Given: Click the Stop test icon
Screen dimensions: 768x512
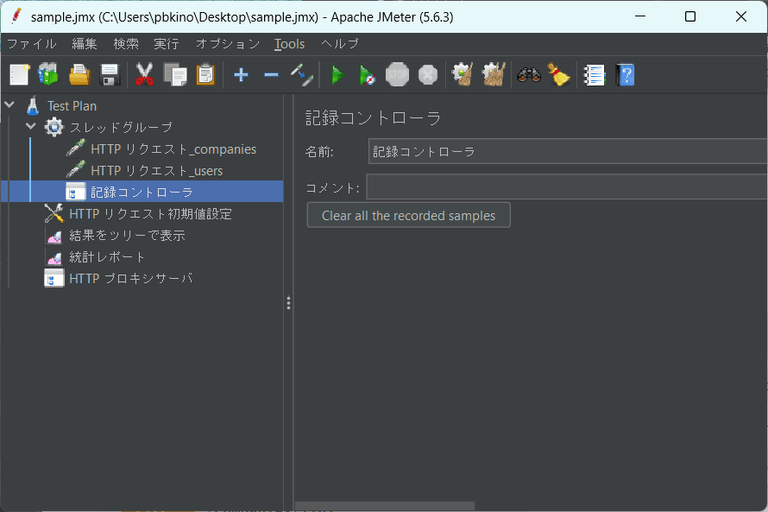Looking at the screenshot, I should click(397, 75).
